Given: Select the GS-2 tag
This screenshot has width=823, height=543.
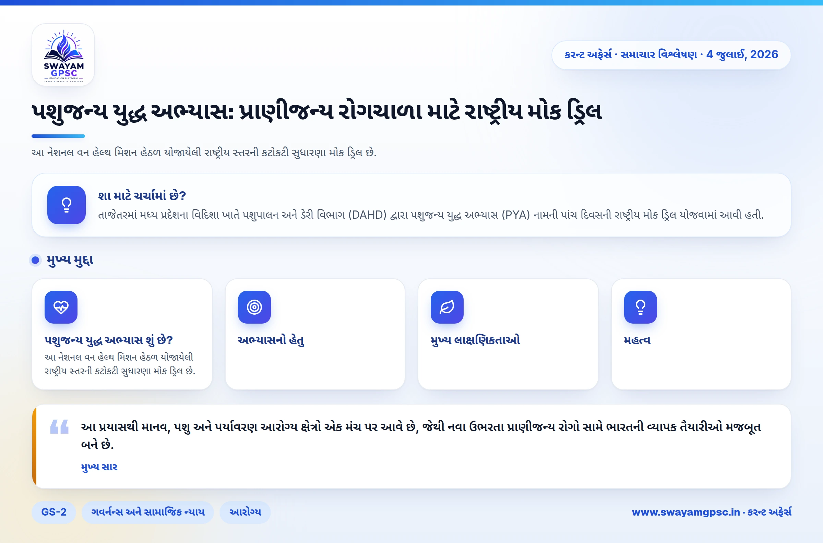Looking at the screenshot, I should click(x=54, y=512).
